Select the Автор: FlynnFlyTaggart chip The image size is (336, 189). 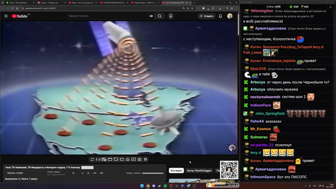point(199,171)
